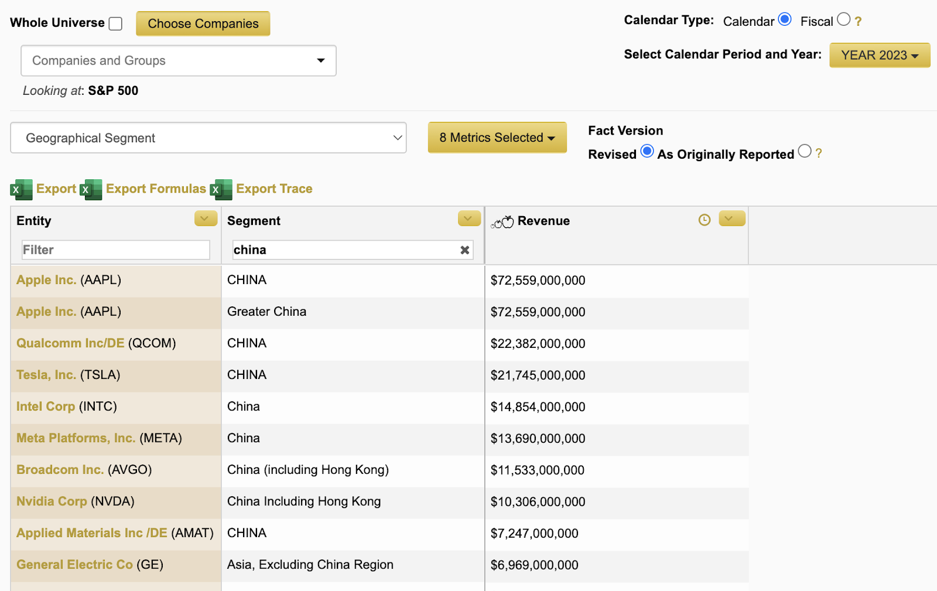
Task: Click Intel revenue $14,854,000,000
Action: (x=538, y=407)
